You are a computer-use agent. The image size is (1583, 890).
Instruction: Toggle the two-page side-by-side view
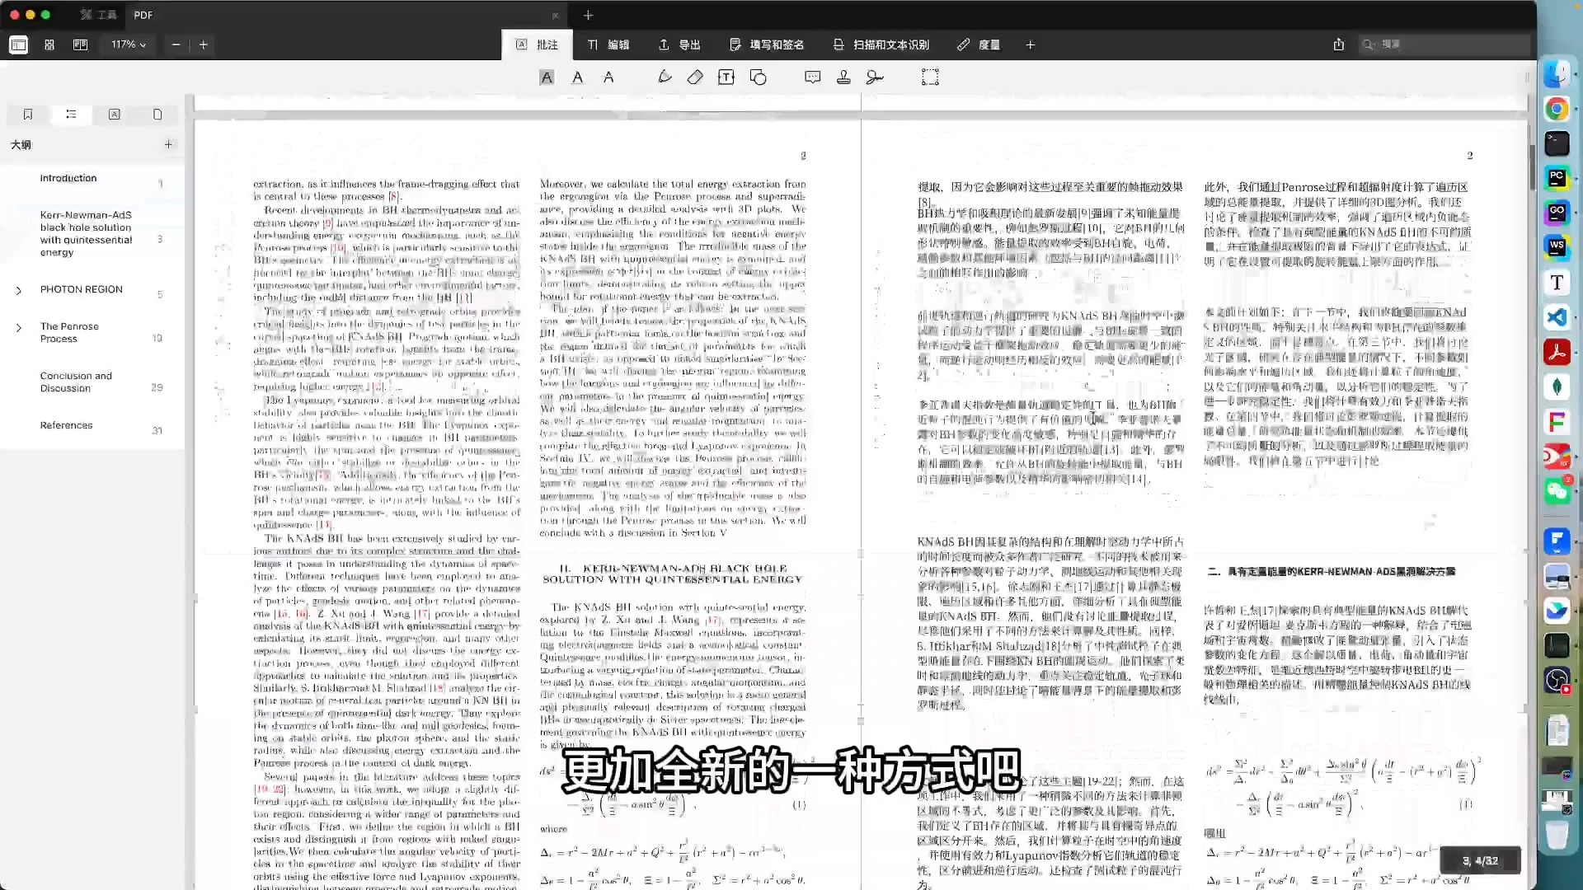click(80, 44)
